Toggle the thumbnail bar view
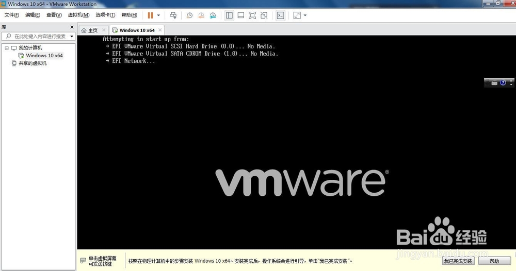The height and width of the screenshot is (271, 516). pos(241,15)
